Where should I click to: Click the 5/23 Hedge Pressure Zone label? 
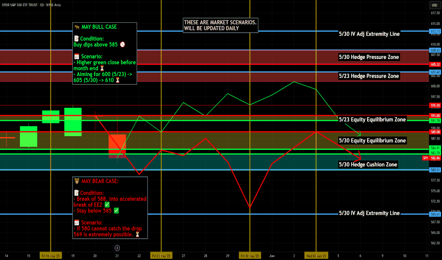tap(368, 76)
